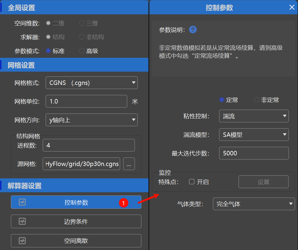Click the waveform icon on 控制参数 button

click(x=22, y=202)
